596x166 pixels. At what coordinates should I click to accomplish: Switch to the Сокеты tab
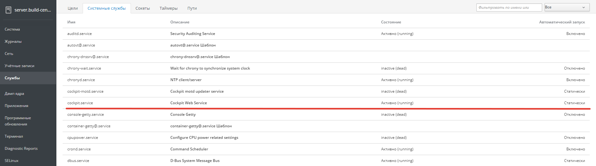click(x=143, y=8)
